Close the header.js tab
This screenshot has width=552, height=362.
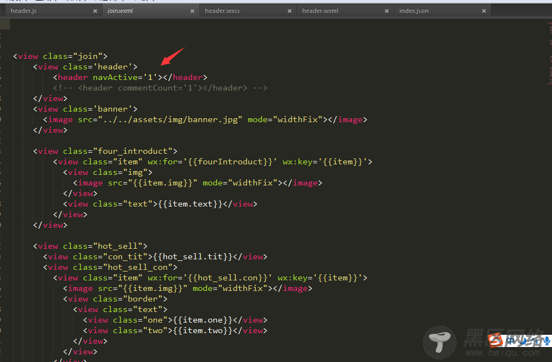(95, 11)
